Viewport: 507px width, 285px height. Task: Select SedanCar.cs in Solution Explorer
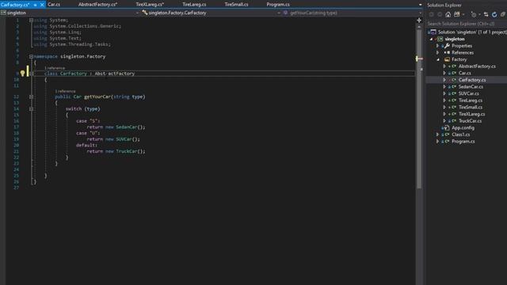click(x=471, y=86)
